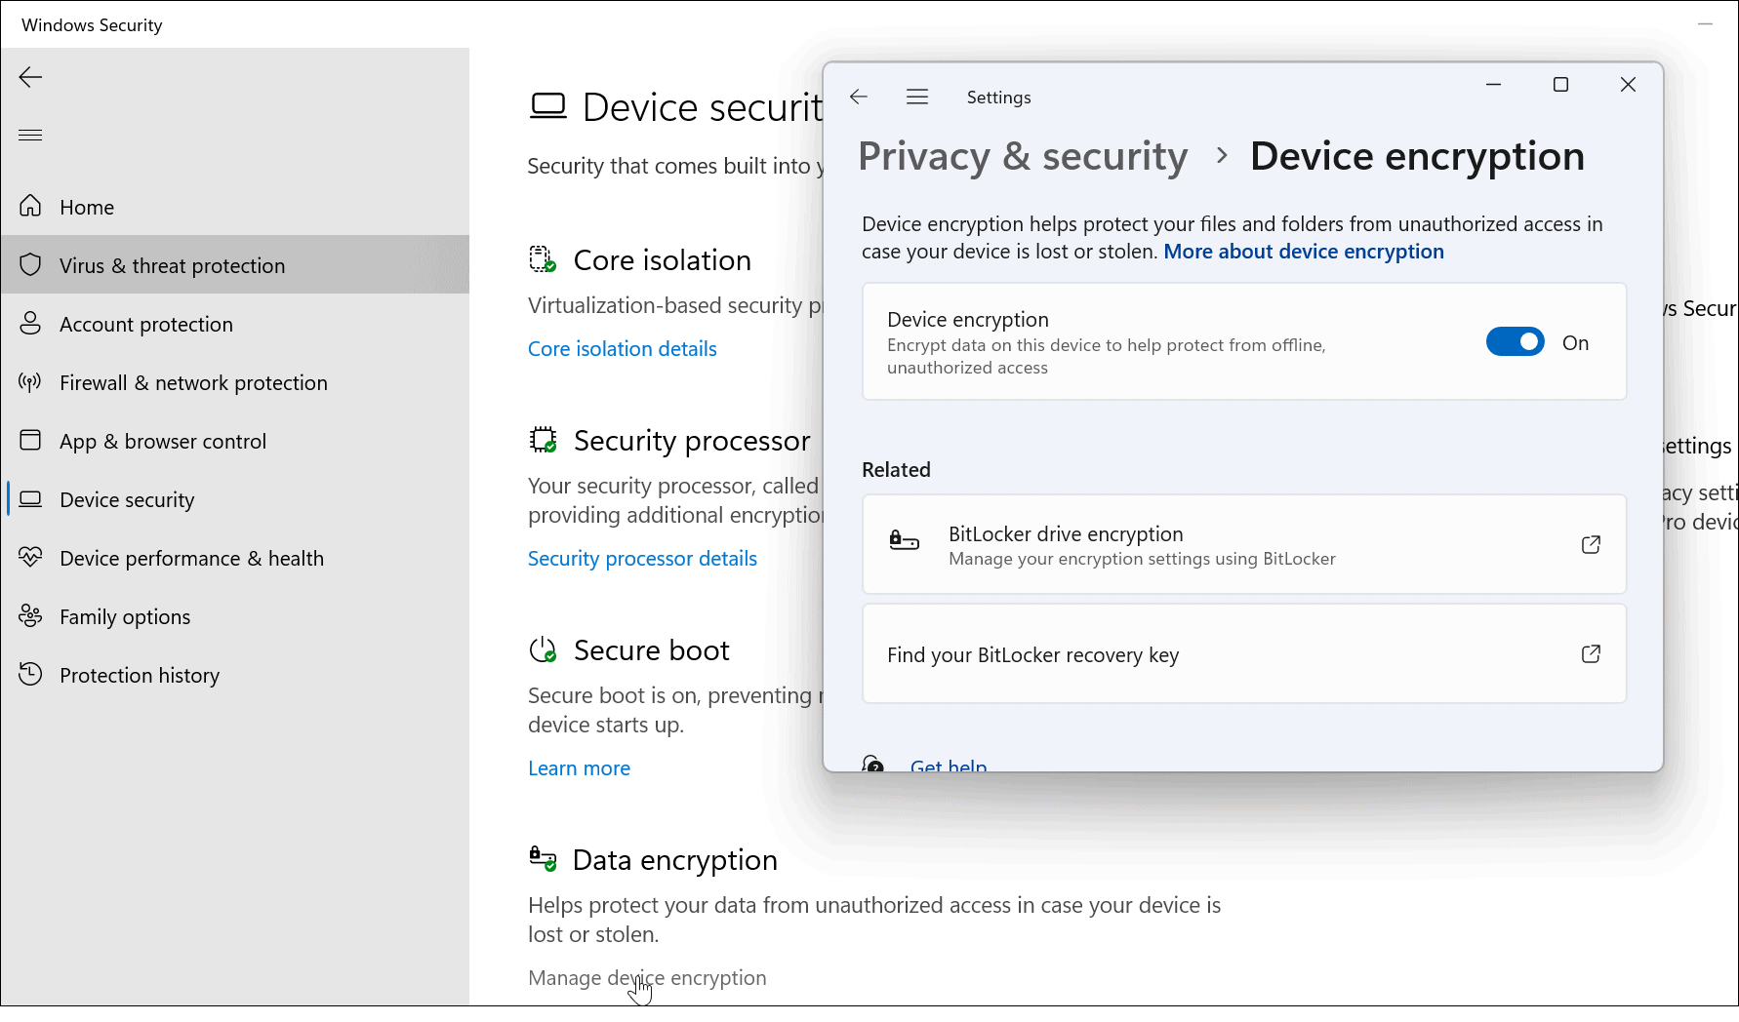Click the BitLocker drive lock icon
The height and width of the screenshot is (1022, 1739).
click(904, 540)
